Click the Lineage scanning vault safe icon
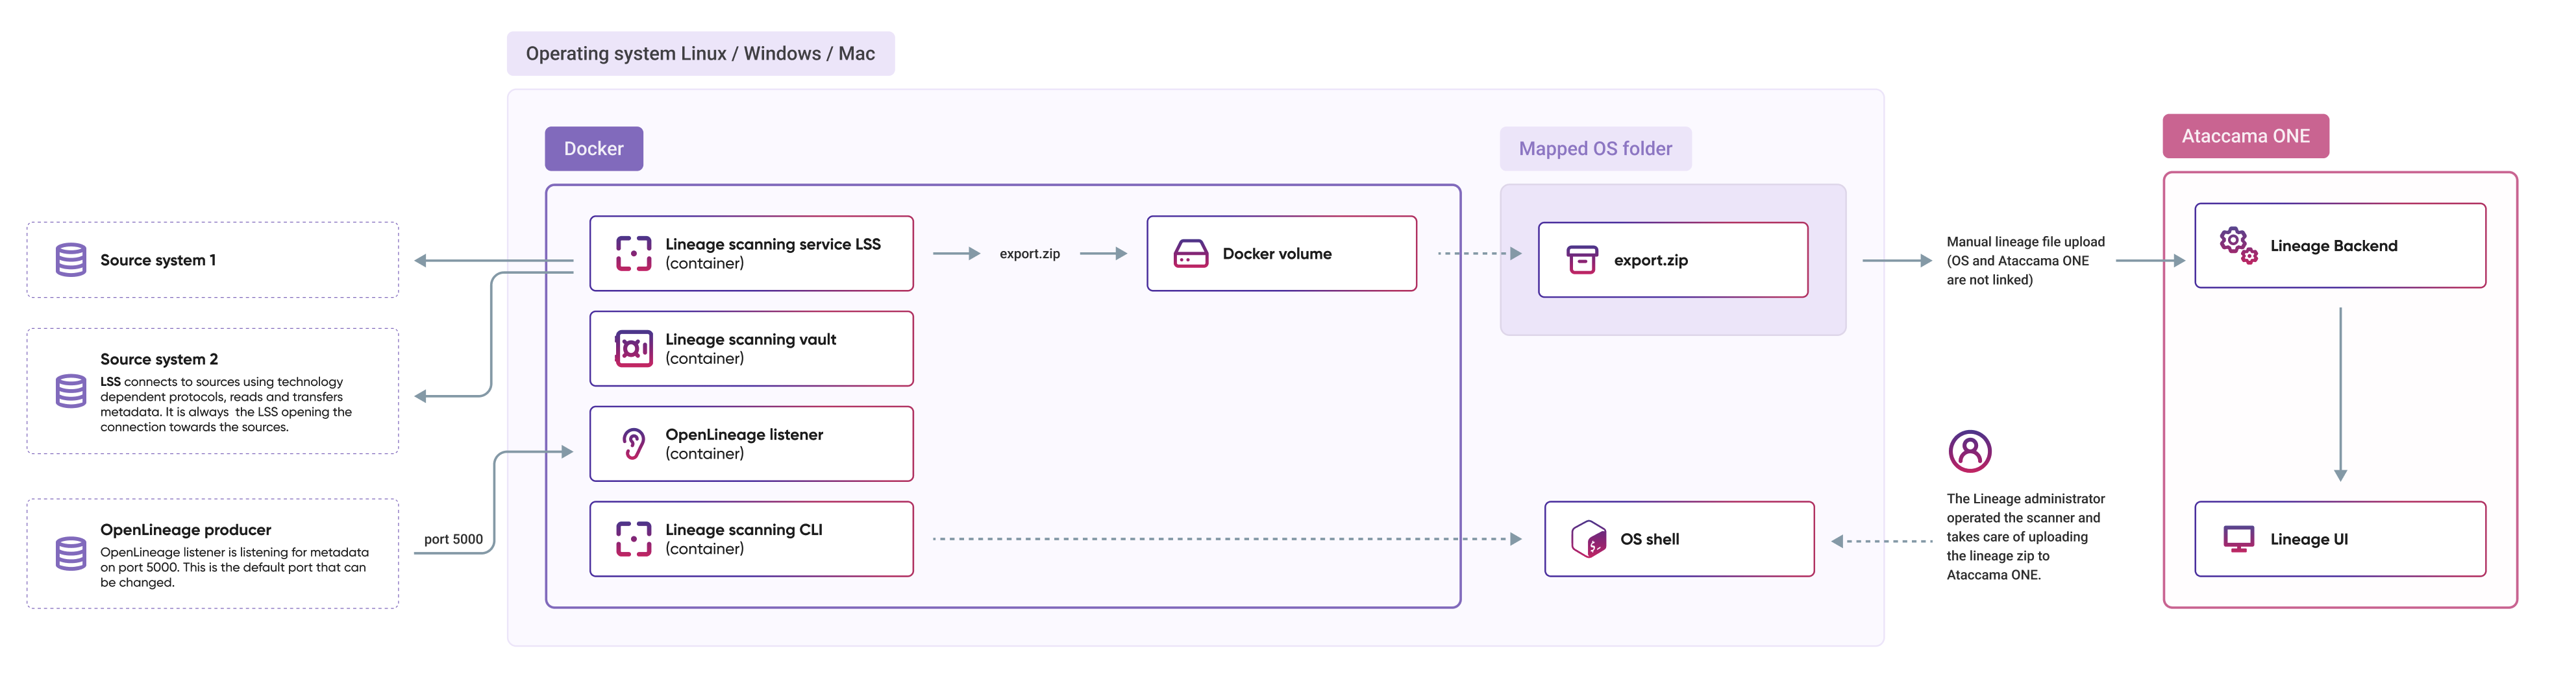Screen dimensions: 2576x694 coord(634,348)
